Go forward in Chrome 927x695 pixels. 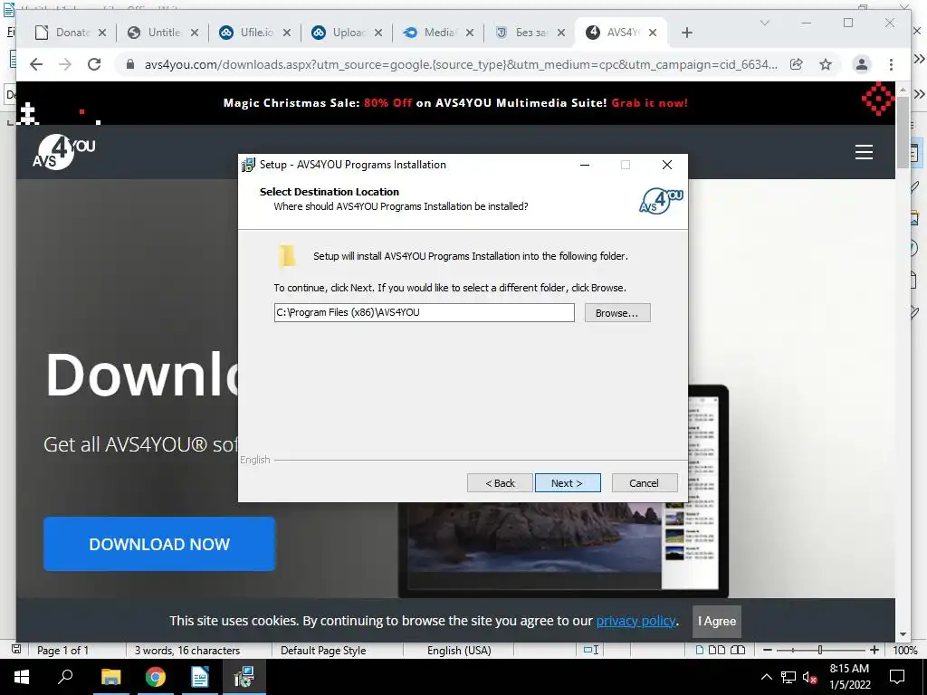click(65, 64)
